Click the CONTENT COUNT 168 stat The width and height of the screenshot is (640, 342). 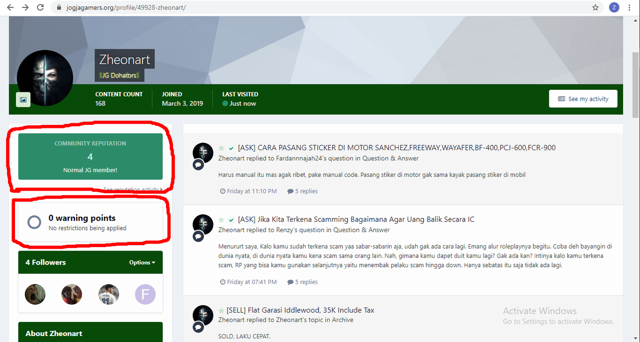click(119, 99)
